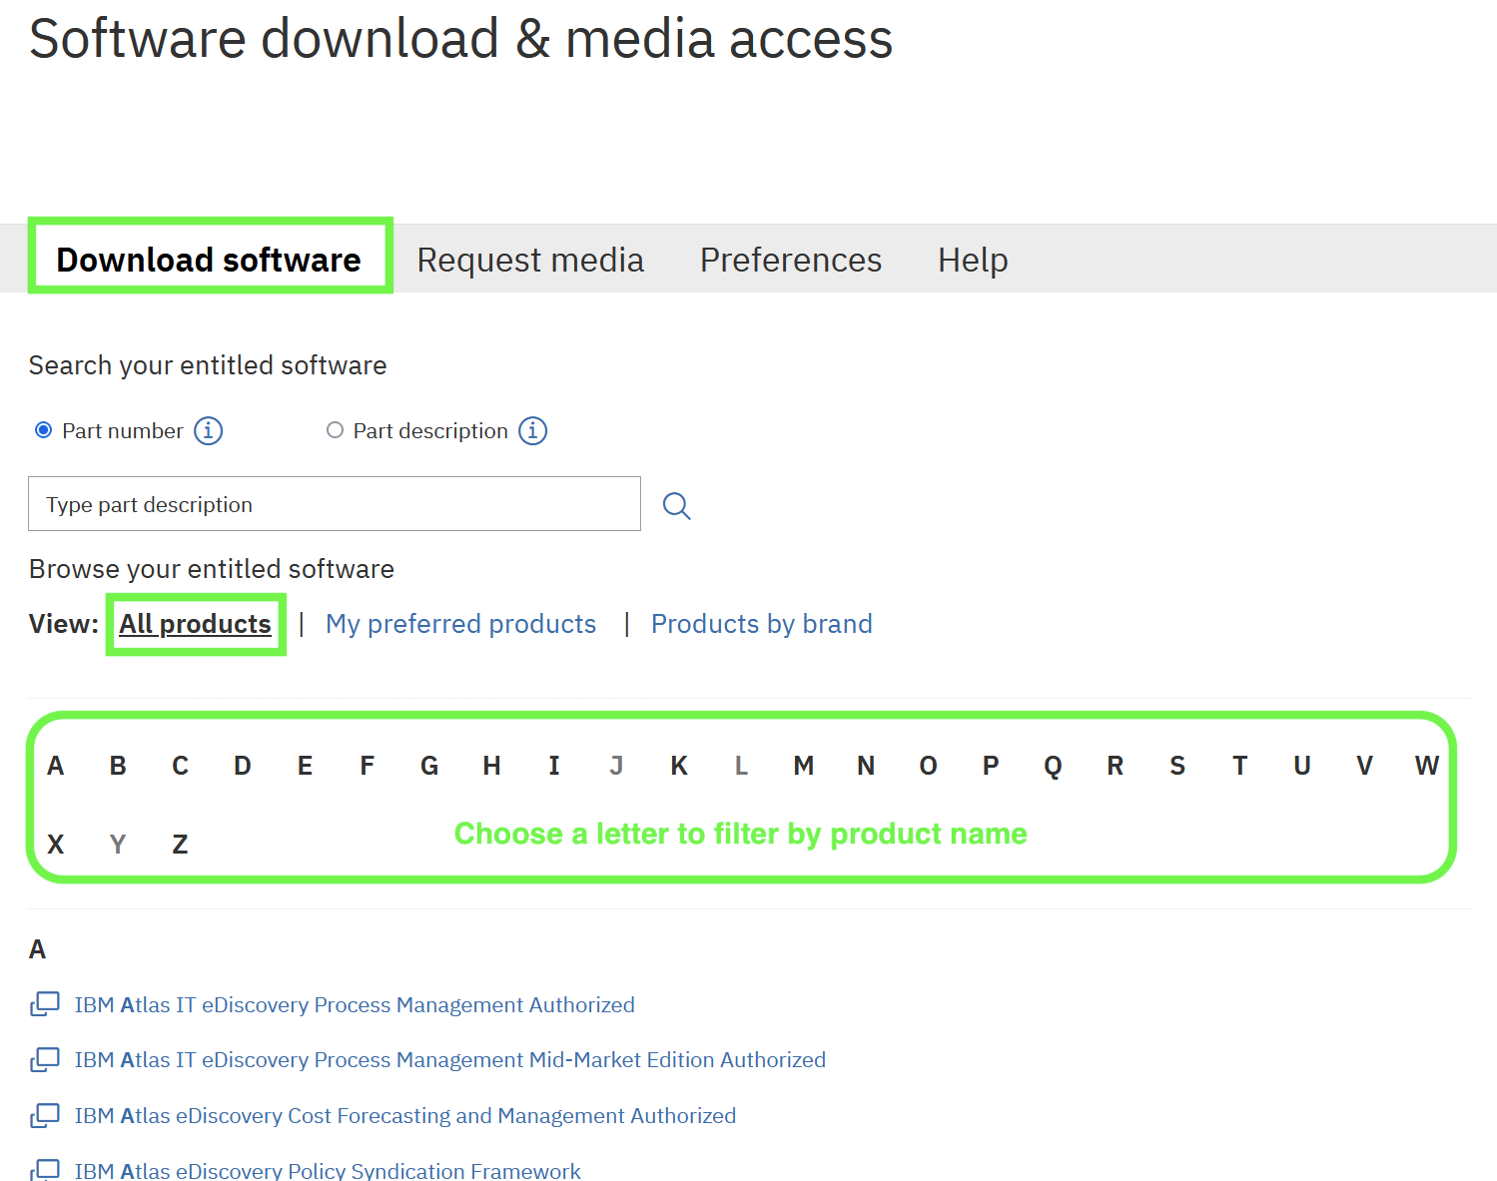This screenshot has height=1181, width=1497.
Task: Filter products by letter U
Action: click(1302, 766)
